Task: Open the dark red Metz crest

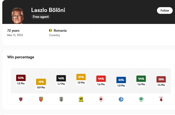Action: (161, 99)
